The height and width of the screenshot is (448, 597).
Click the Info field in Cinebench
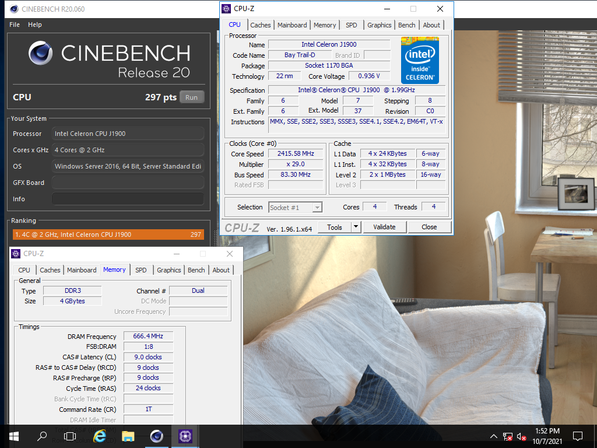pyautogui.click(x=128, y=199)
